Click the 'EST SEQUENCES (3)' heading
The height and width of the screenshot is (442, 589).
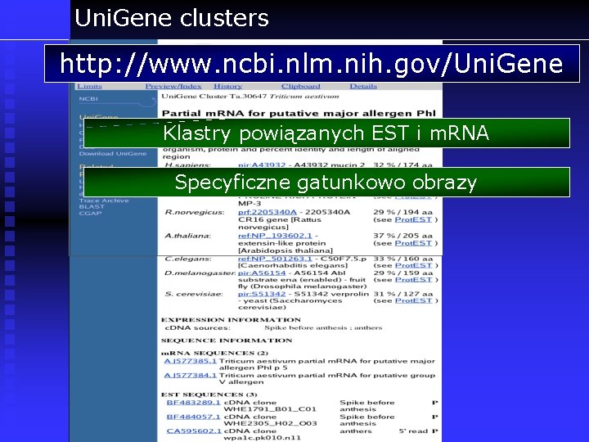pyautogui.click(x=209, y=395)
